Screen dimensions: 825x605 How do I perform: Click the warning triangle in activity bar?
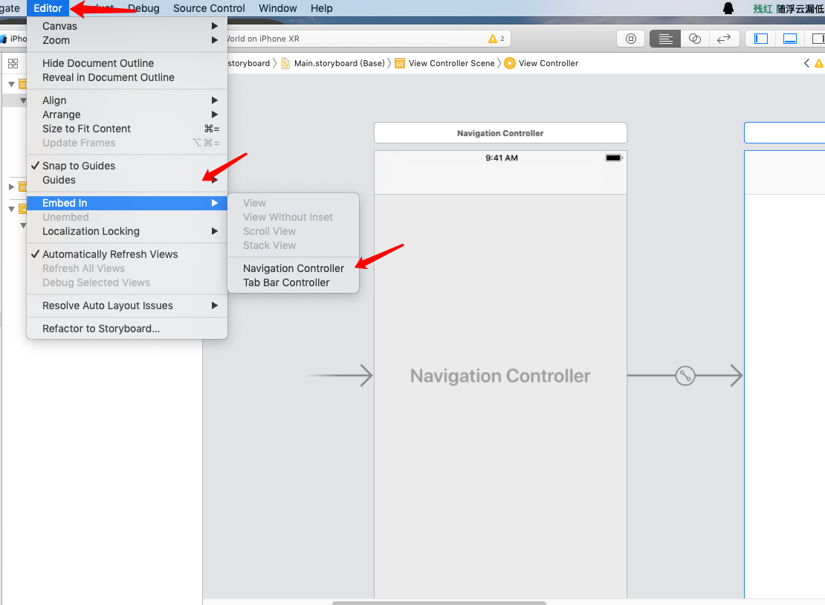[x=493, y=39]
